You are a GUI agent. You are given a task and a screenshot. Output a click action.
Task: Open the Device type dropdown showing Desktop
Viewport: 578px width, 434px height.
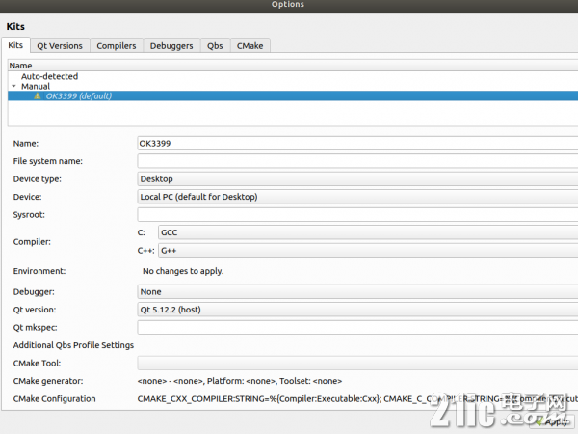[357, 179]
